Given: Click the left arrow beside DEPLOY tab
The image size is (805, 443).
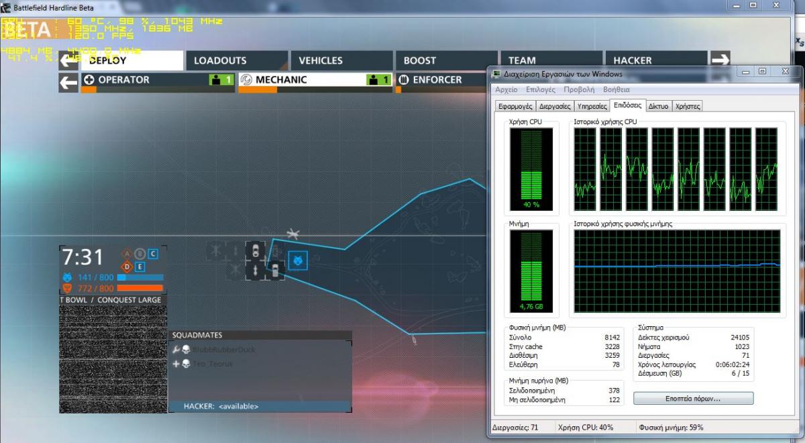Looking at the screenshot, I should pyautogui.click(x=68, y=60).
